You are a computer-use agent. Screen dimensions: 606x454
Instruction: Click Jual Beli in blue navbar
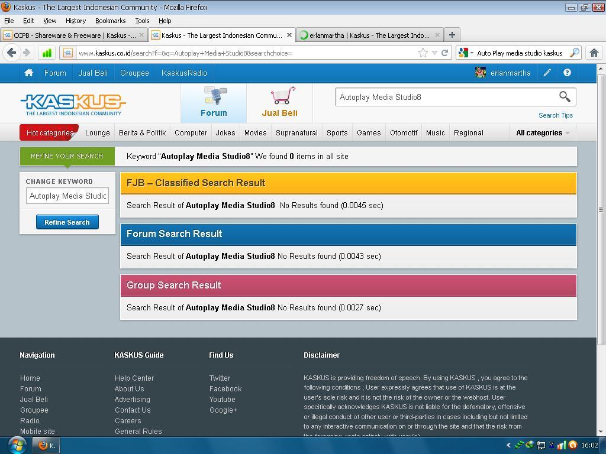pos(93,73)
